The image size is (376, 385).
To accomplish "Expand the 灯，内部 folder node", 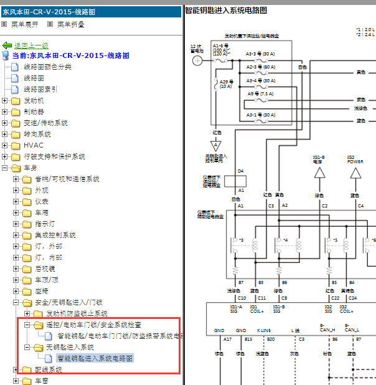I will point(16,257).
